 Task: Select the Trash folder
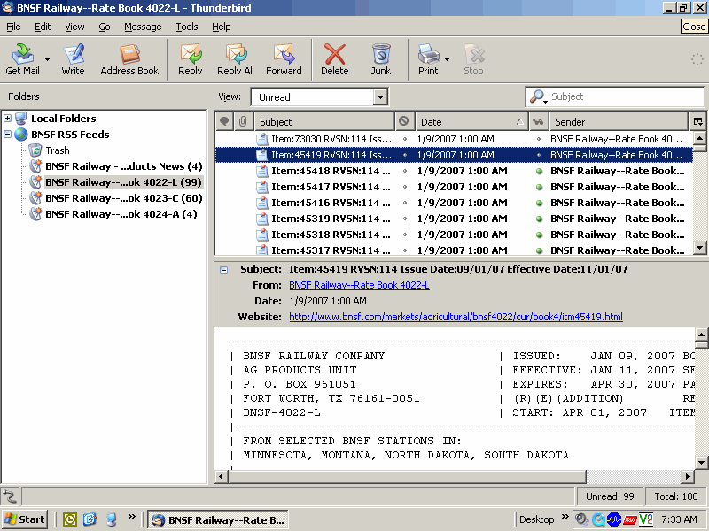(50, 150)
